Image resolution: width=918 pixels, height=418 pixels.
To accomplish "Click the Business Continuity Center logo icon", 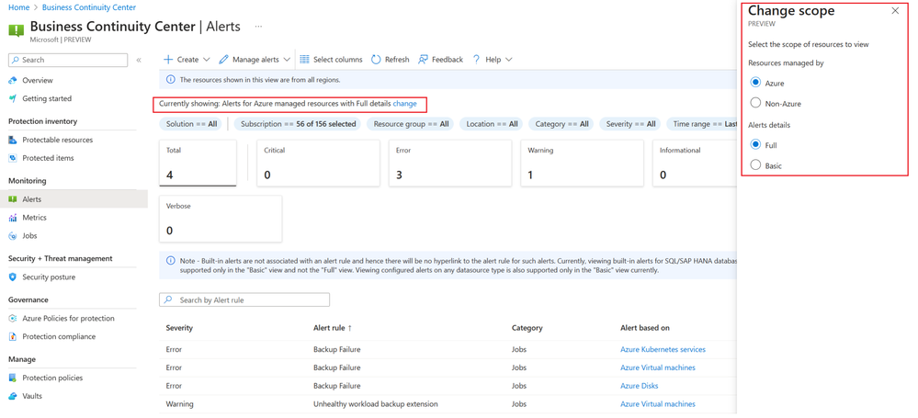I will pyautogui.click(x=16, y=29).
